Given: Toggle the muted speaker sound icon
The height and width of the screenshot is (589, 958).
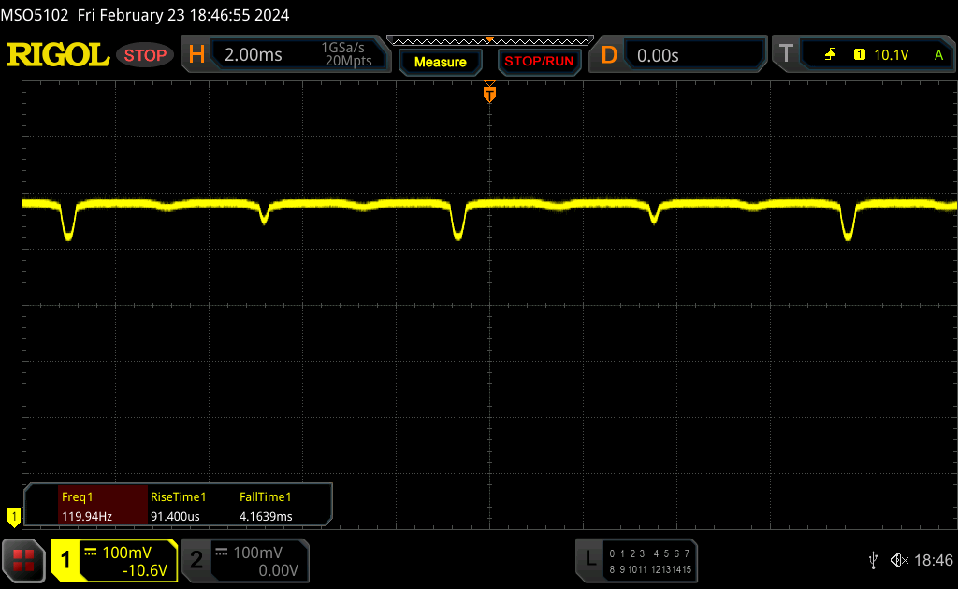Looking at the screenshot, I should (x=899, y=560).
